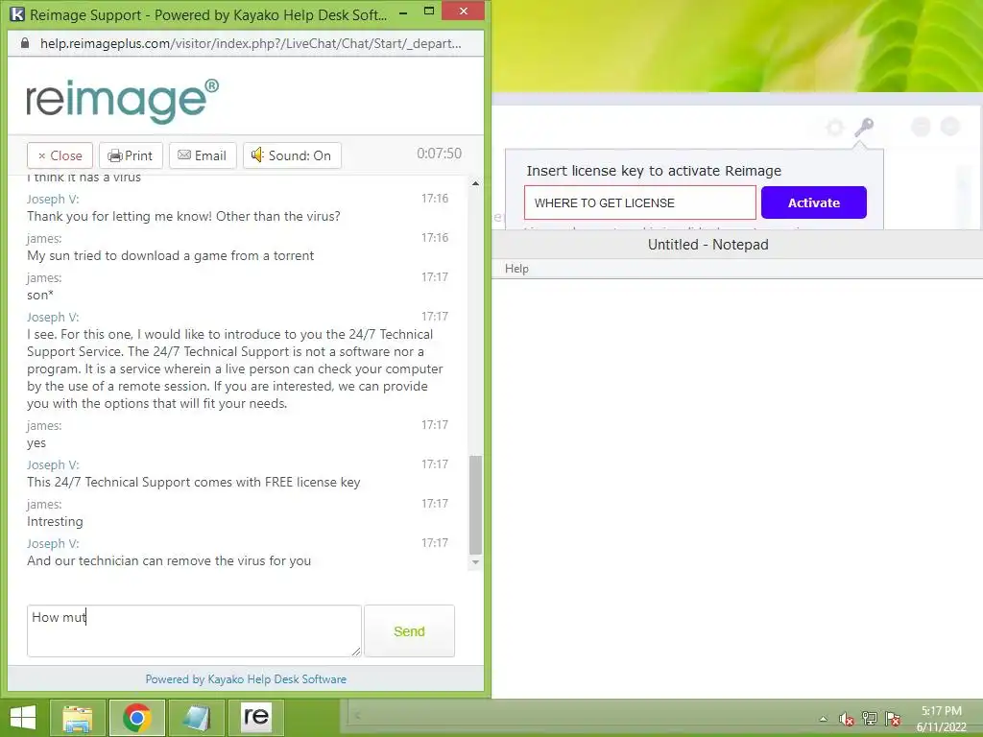This screenshot has width=983, height=737.
Task: Click "Insert license key to activate Reimage" label
Action: click(x=654, y=171)
